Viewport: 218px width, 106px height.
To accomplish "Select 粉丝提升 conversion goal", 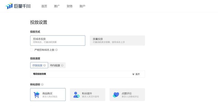I will coord(88,95).
